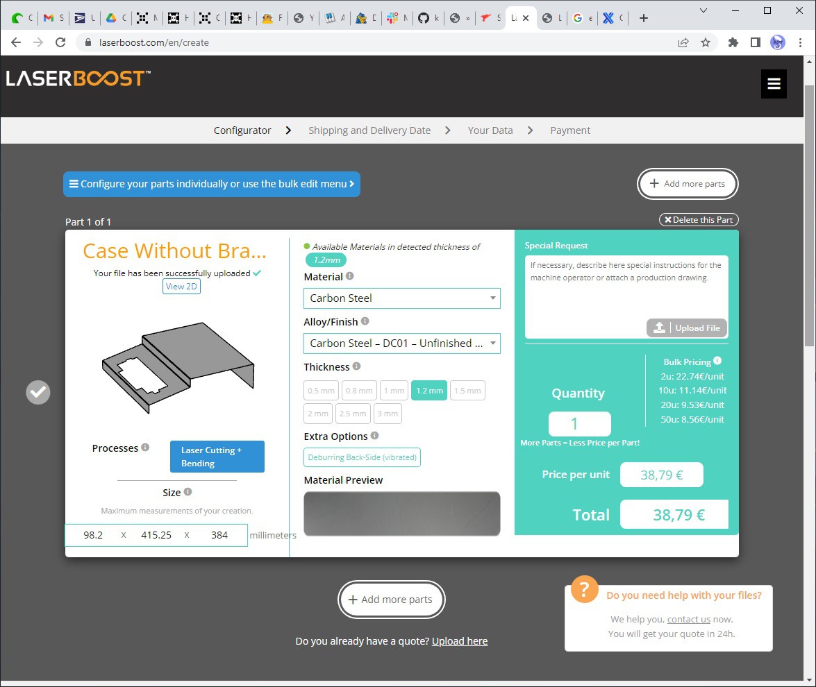Select the 1.2 mm thickness option
Image resolution: width=816 pixels, height=687 pixels.
click(x=428, y=391)
